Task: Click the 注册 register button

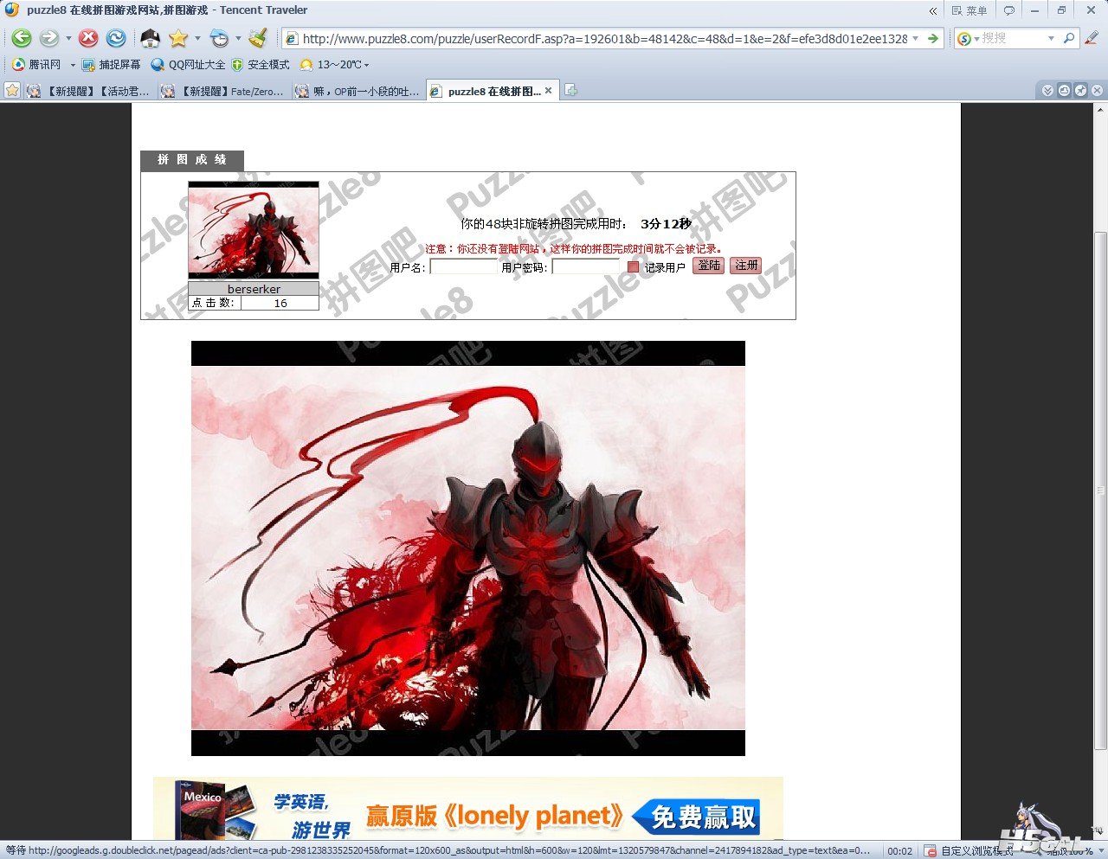Action: click(745, 266)
